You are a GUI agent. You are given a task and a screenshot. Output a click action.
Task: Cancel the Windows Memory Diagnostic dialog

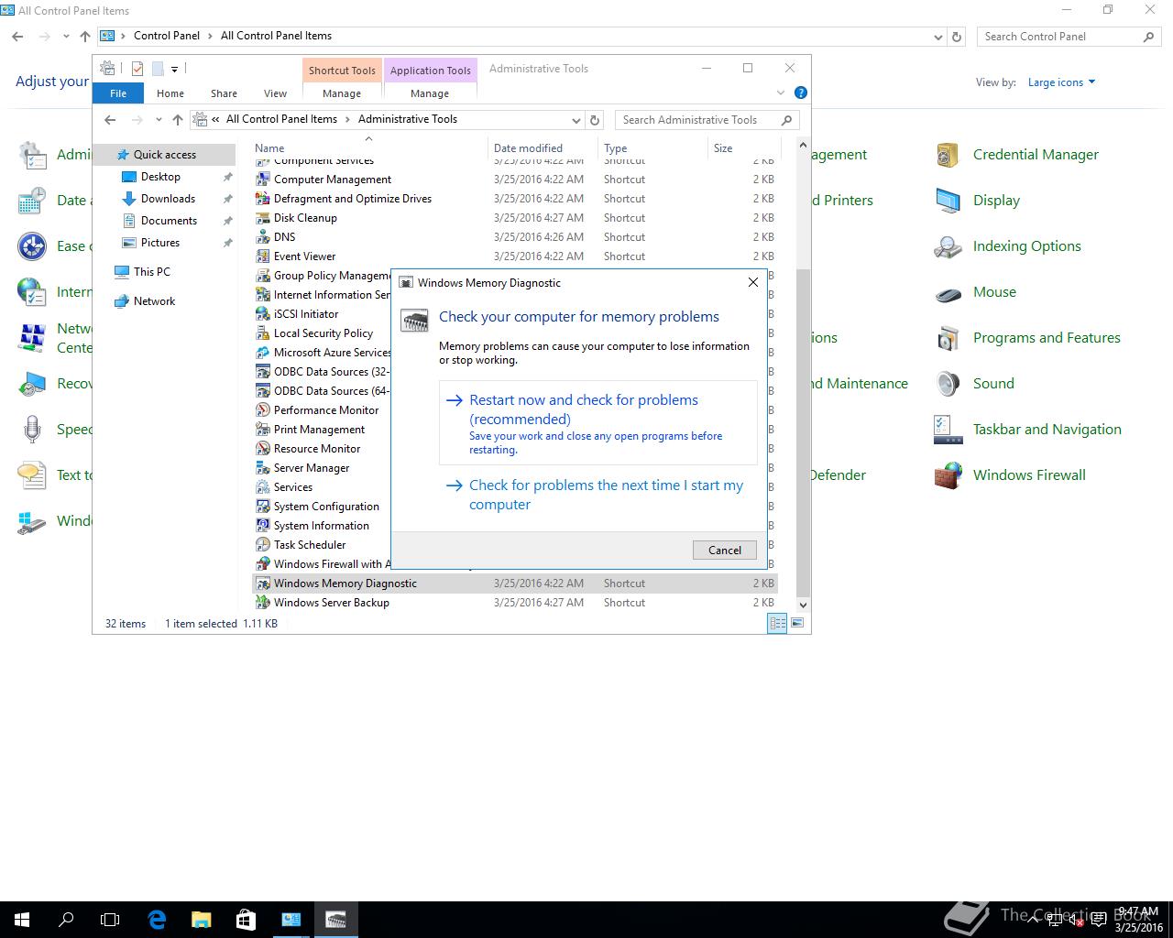(x=725, y=551)
